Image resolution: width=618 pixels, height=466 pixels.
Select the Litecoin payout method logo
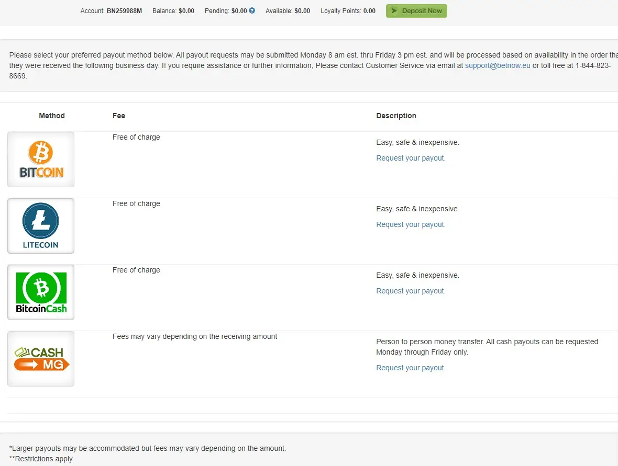[41, 226]
